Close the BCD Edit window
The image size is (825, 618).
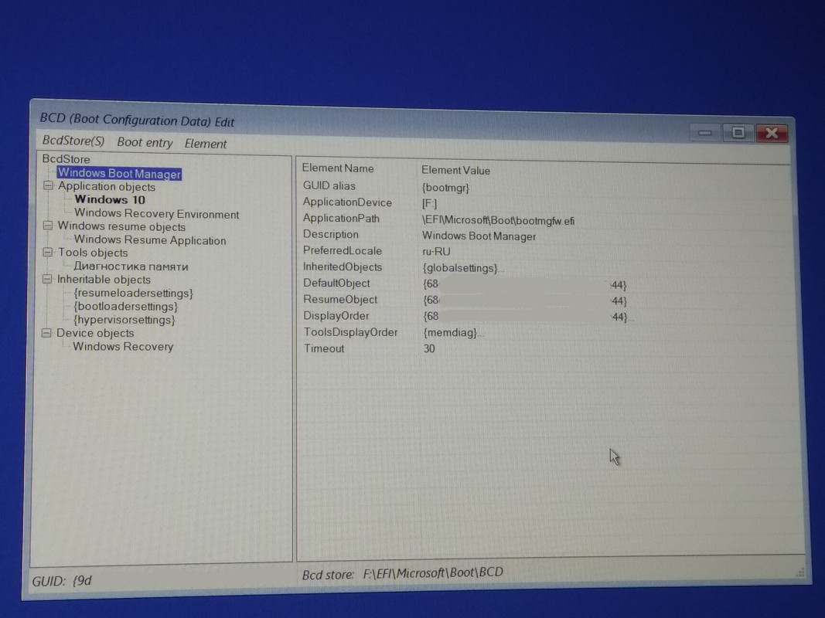click(772, 133)
